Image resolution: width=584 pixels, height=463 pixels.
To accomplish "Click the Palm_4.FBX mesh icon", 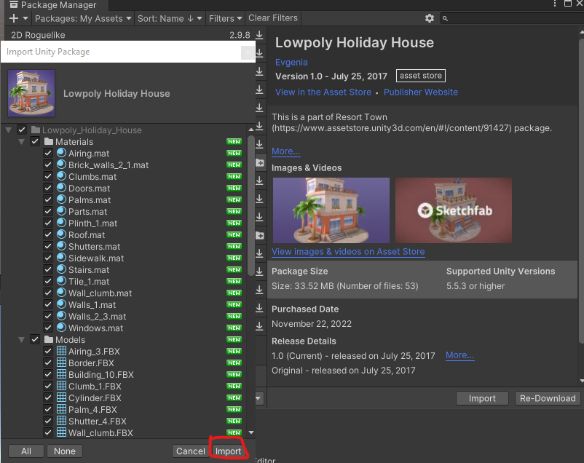I will pyautogui.click(x=61, y=409).
